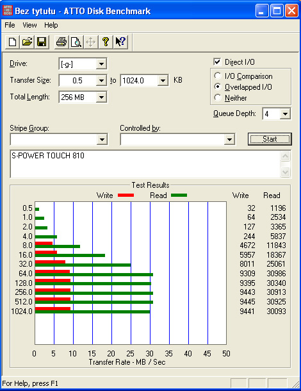Click the ATTO application icon in title bar

(8, 11)
